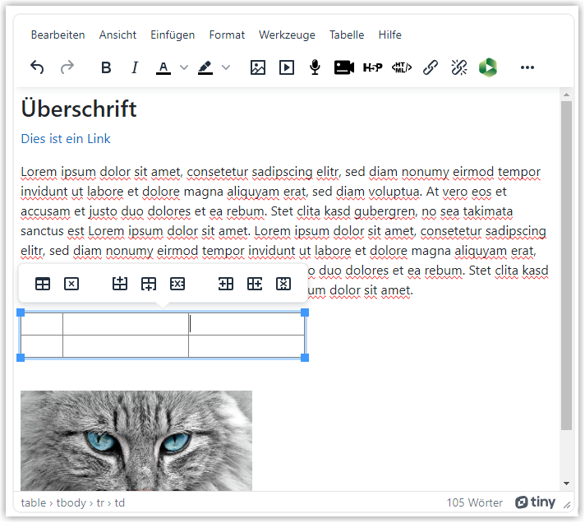
Task: Record audio with the microphone icon
Action: [x=315, y=67]
